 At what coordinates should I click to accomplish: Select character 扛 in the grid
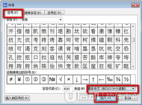(126, 31)
